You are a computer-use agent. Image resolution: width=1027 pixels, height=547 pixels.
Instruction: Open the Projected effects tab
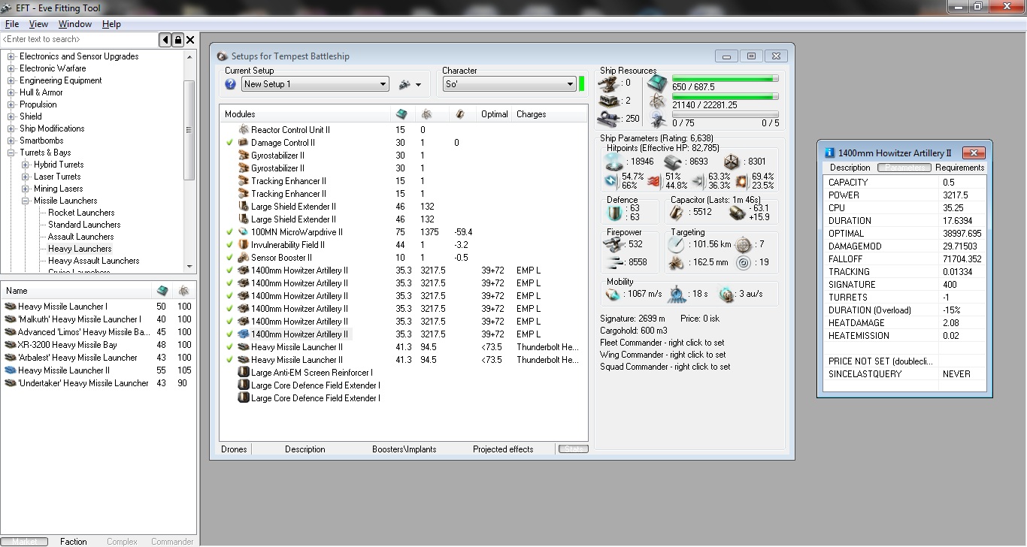pyautogui.click(x=503, y=449)
